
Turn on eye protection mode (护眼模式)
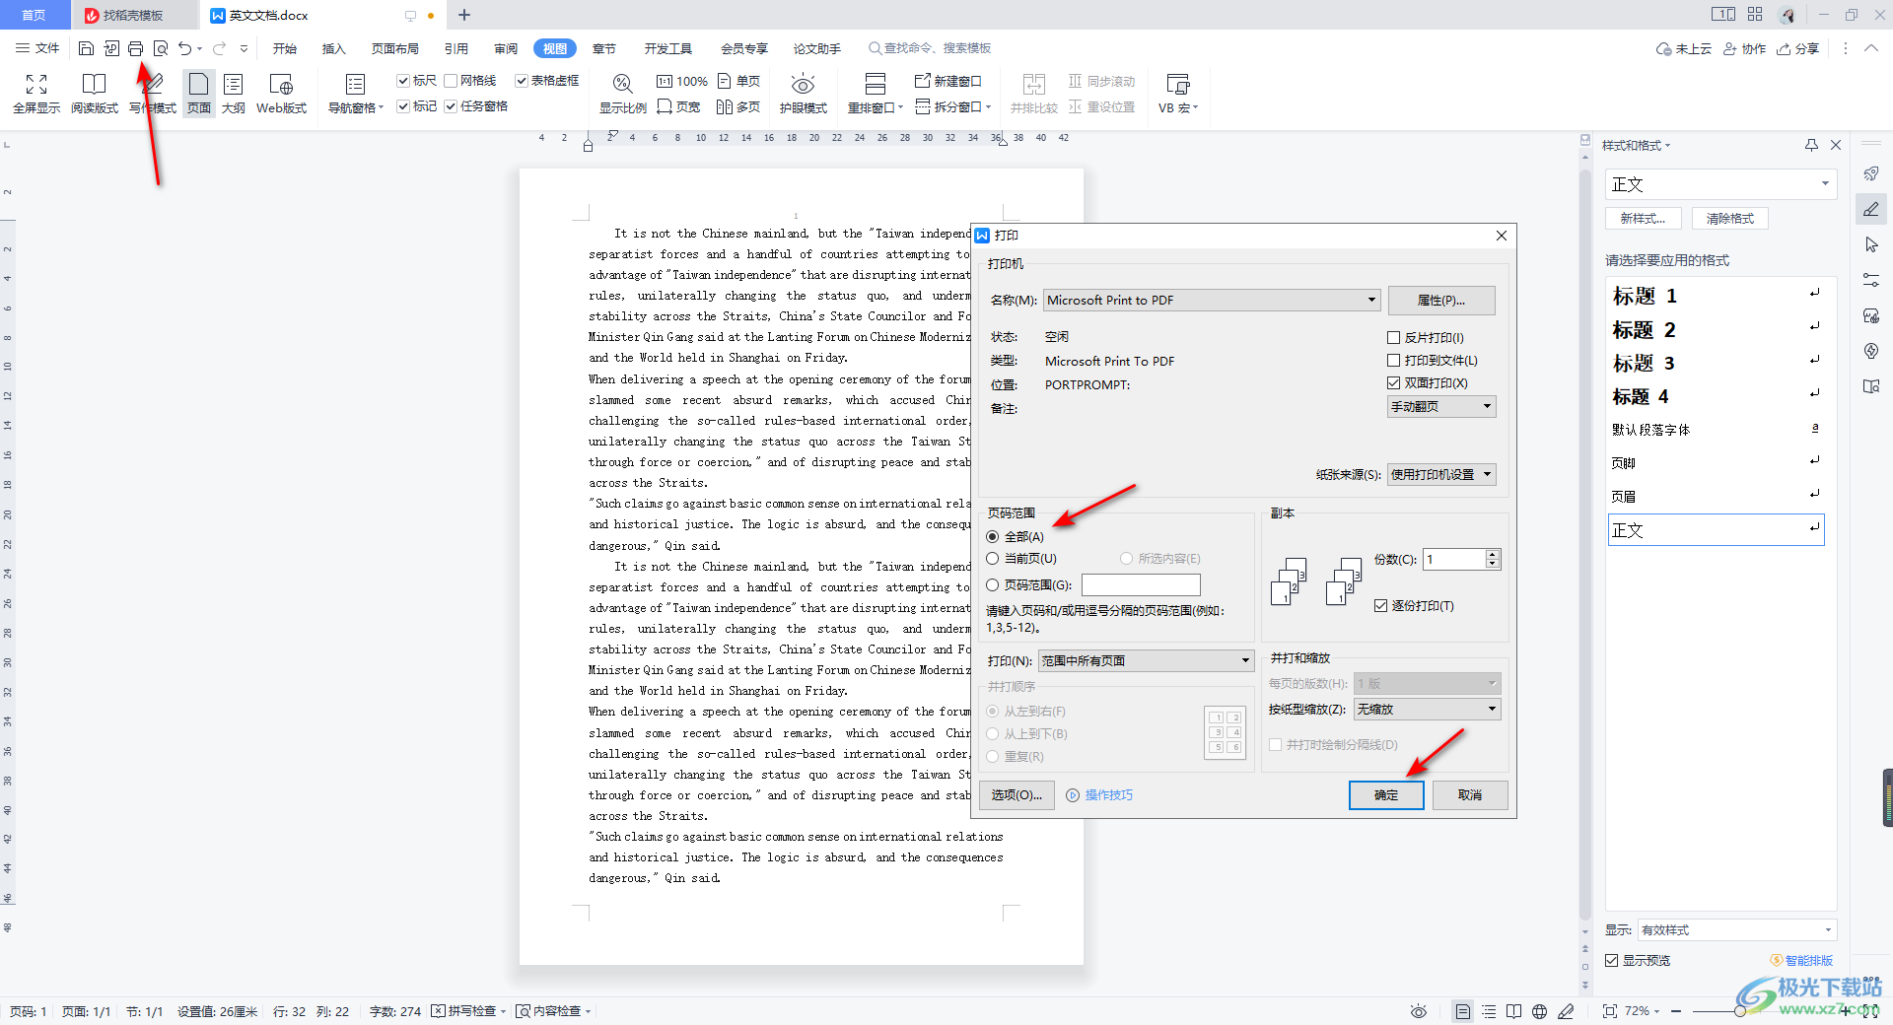coord(804,94)
